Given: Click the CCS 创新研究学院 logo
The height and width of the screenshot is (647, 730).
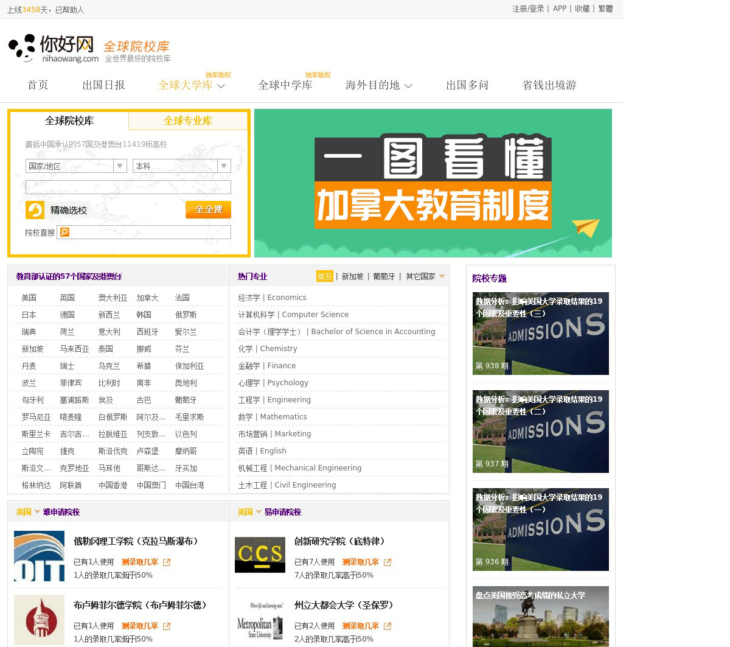Looking at the screenshot, I should coord(260,554).
